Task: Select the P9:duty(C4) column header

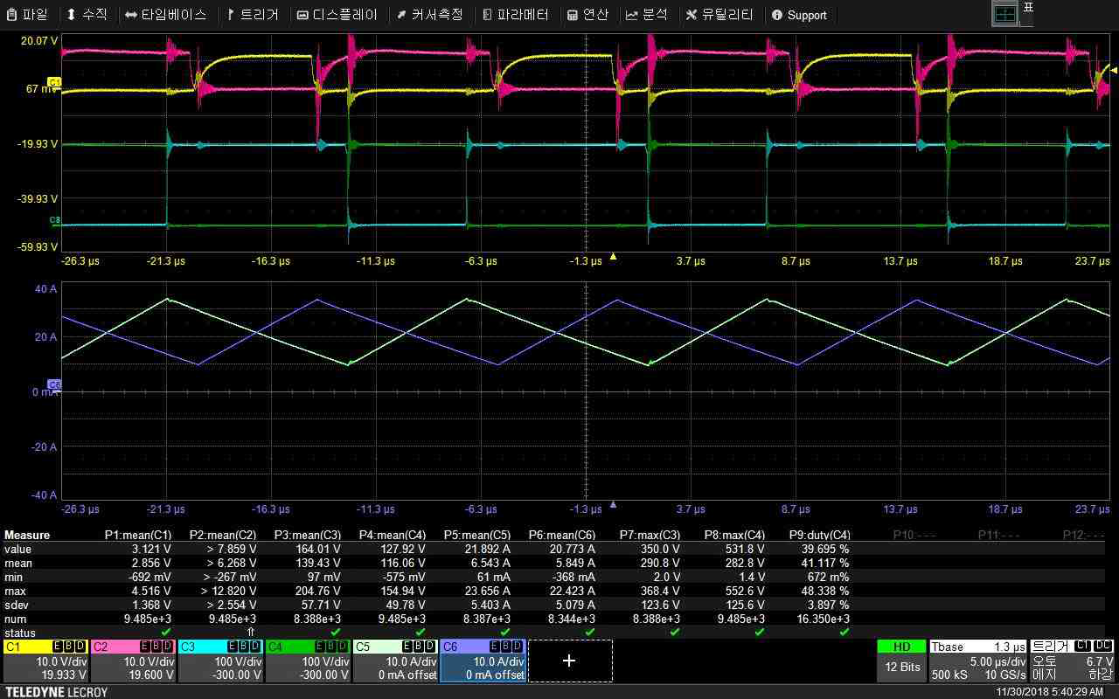Action: coord(819,535)
